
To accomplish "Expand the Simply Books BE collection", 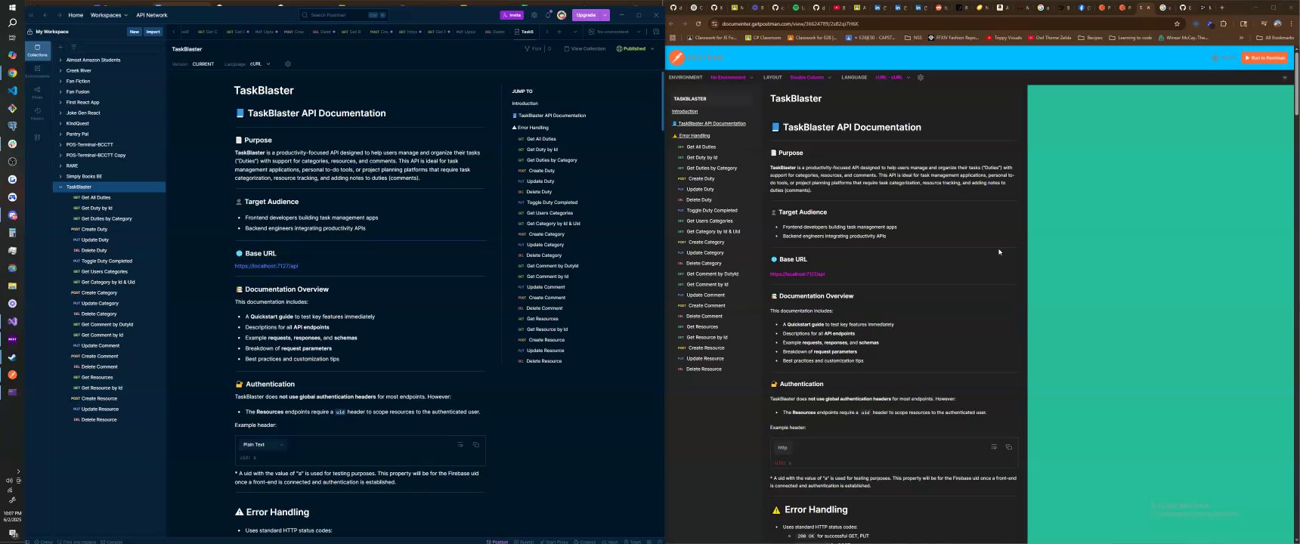I will tap(60, 176).
